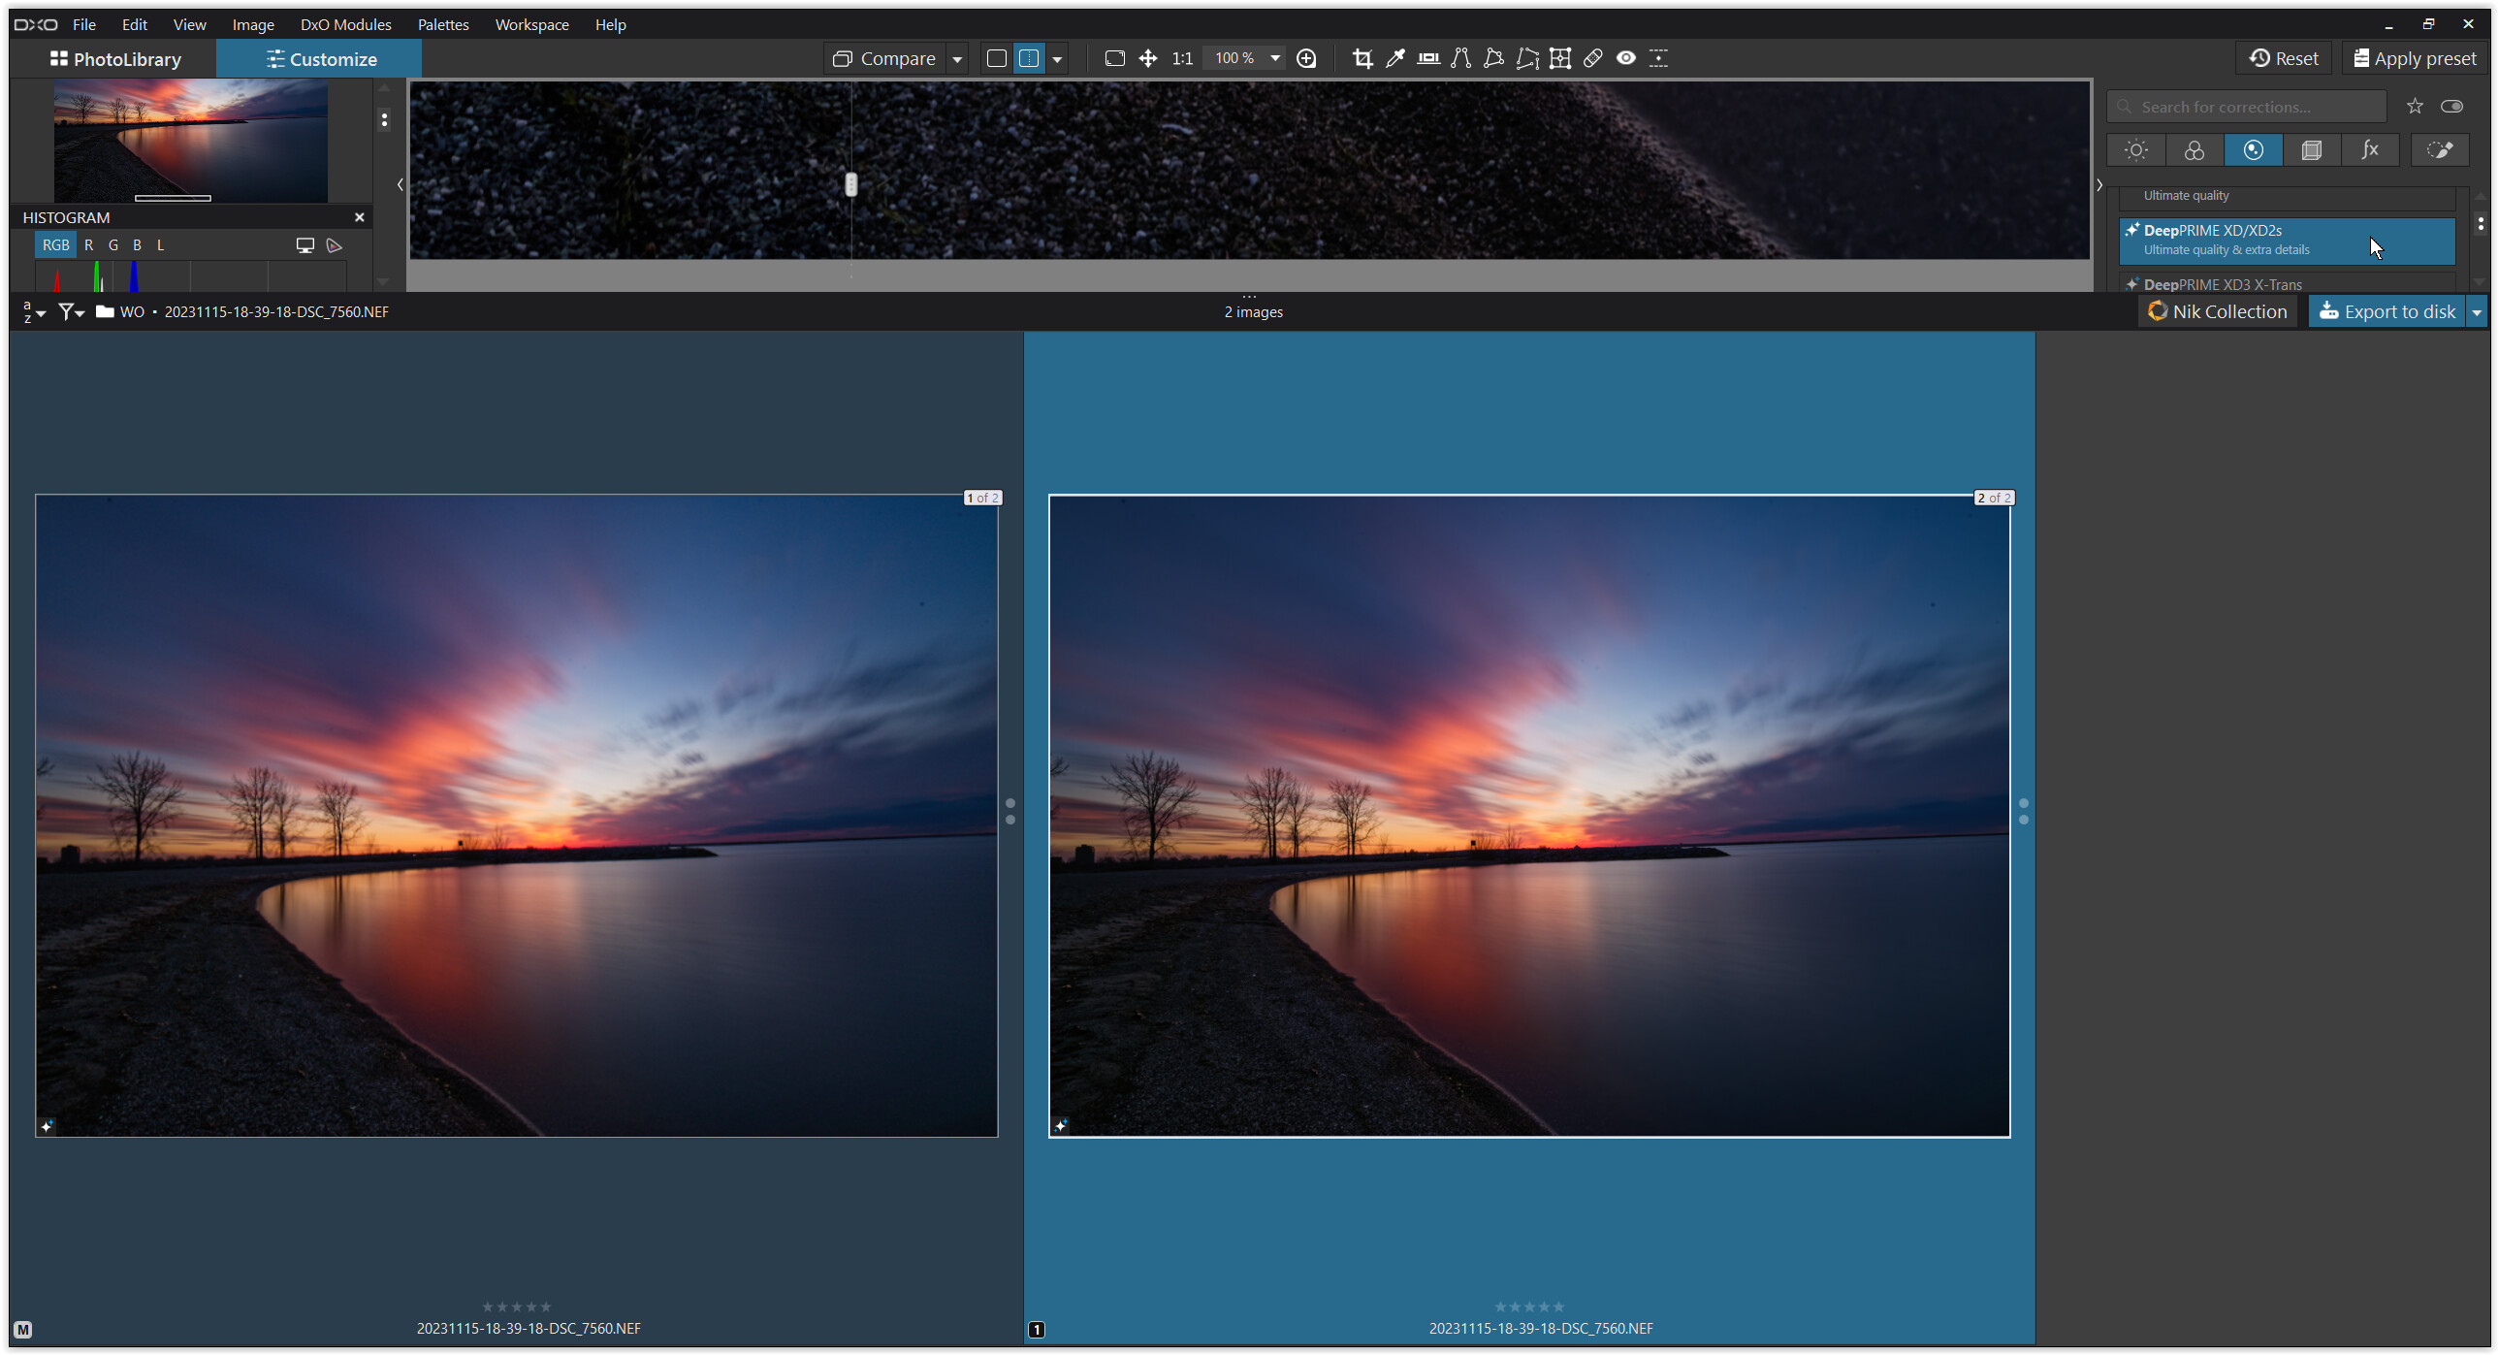Viewport: 2499px width, 1355px height.
Task: Toggle the red-eye tool eye icon
Action: (x=1626, y=58)
